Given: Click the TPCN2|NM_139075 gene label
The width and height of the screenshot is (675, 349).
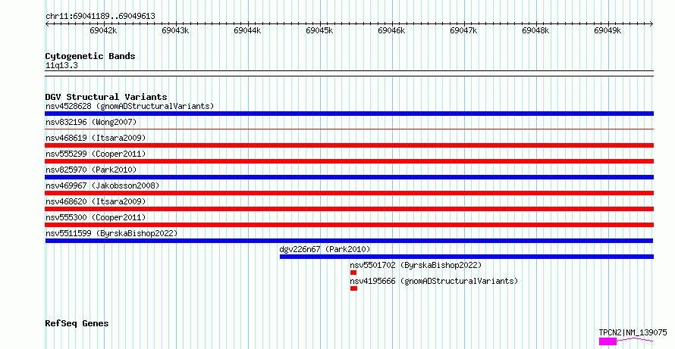Looking at the screenshot, I should click(x=633, y=332).
